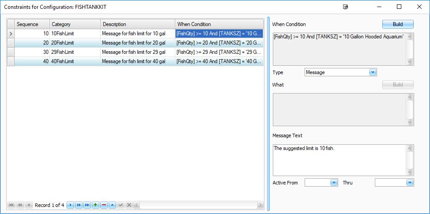This screenshot has width=430, height=214.
Task: Click Sequence cell with value 30
Action: click(32, 52)
